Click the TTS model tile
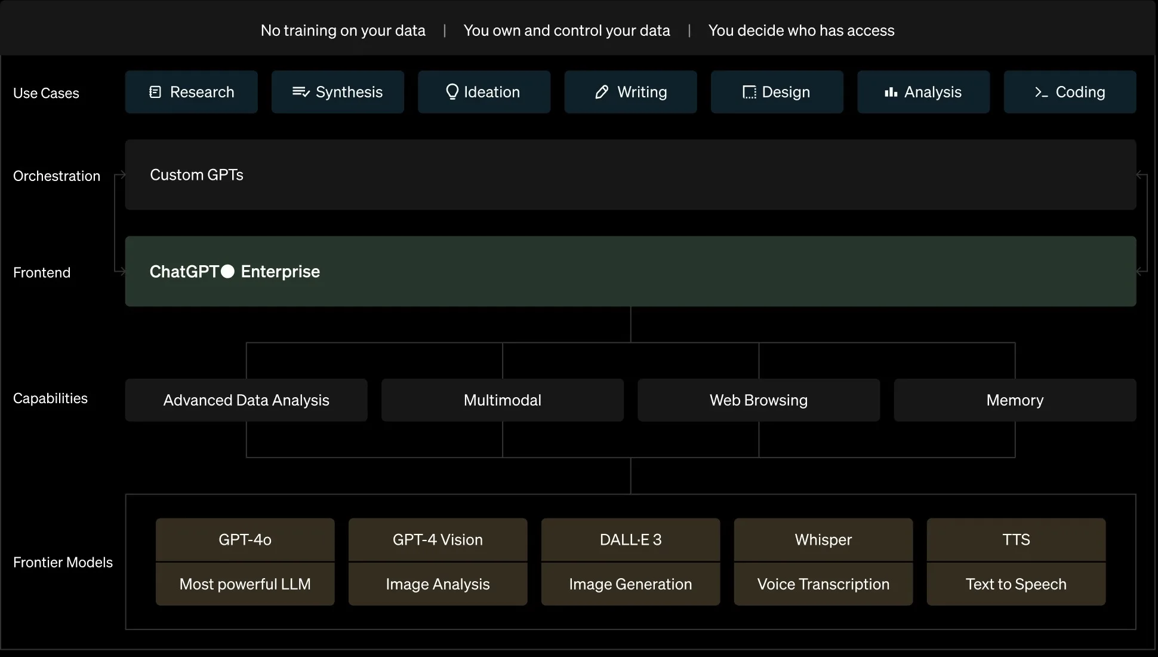Screen dimensions: 1158x657 click(1017, 540)
